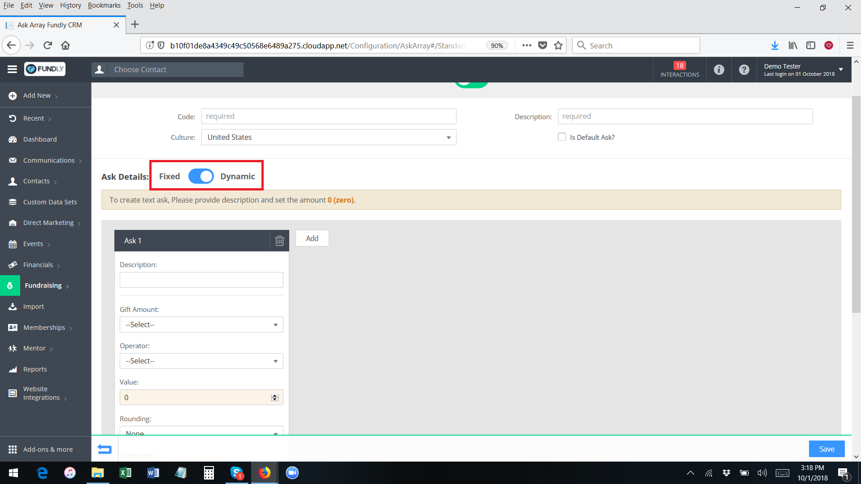Go to browser home page icon
Image resolution: width=861 pixels, height=484 pixels.
tap(65, 45)
